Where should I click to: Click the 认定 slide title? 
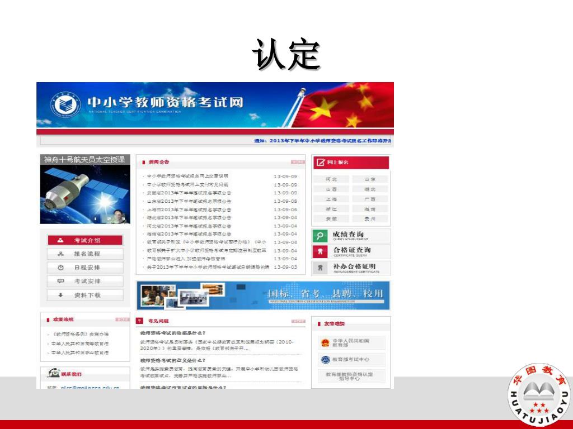[286, 54]
